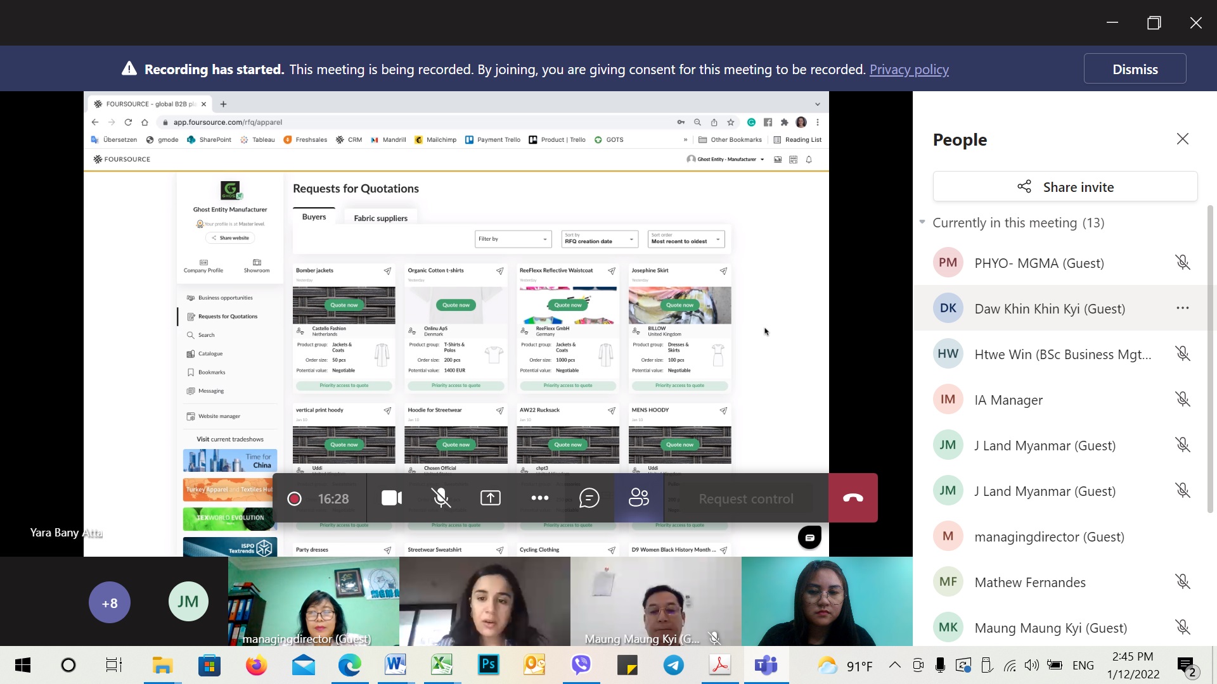Open Filter by dropdown in shared screen
This screenshot has width=1217, height=684.
pyautogui.click(x=513, y=239)
